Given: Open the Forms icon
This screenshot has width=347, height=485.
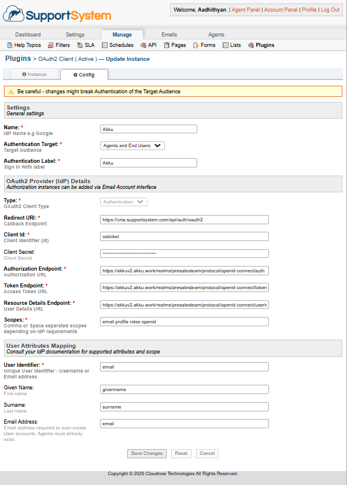Looking at the screenshot, I should (195, 45).
